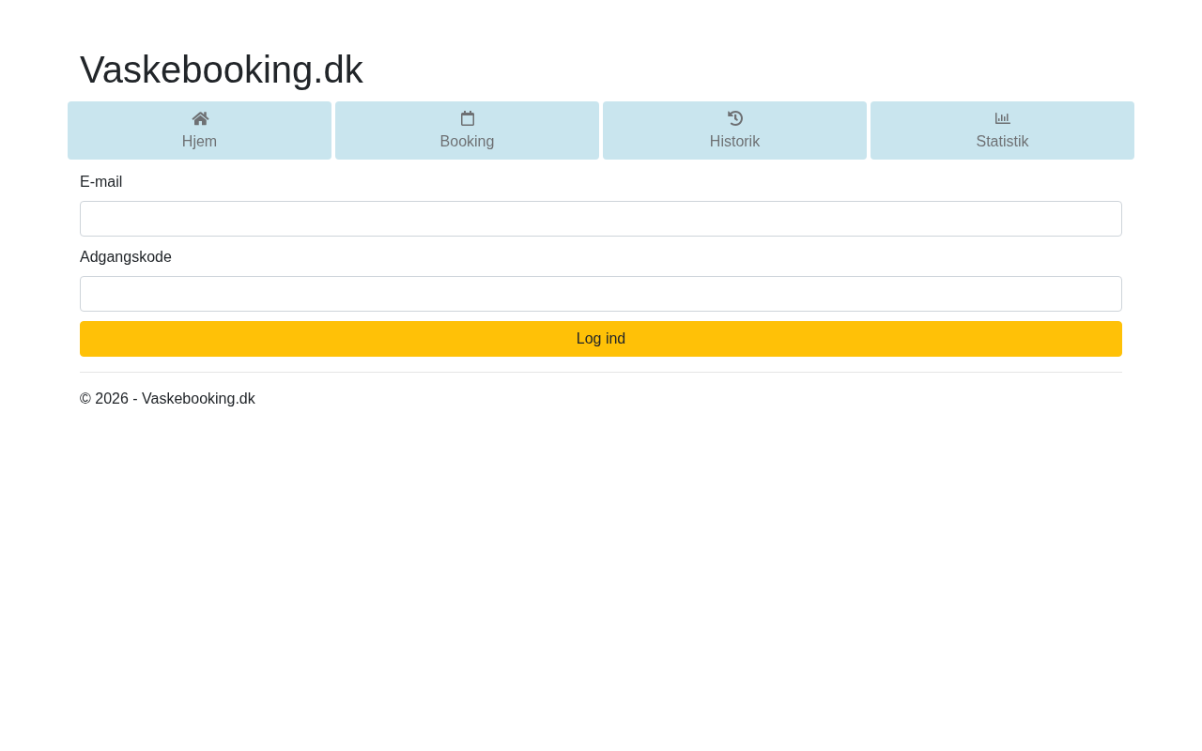
Task: Click the horizontal divider above the footer
Action: pyautogui.click(x=601, y=373)
